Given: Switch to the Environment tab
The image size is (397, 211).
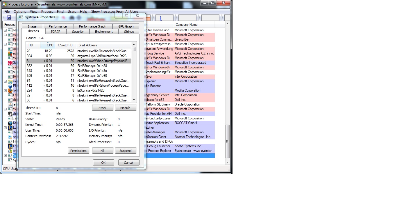Looking at the screenshot, I should tap(104, 32).
